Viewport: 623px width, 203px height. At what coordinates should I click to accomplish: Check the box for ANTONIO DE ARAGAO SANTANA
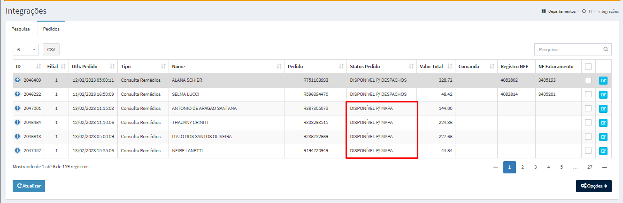click(x=588, y=109)
